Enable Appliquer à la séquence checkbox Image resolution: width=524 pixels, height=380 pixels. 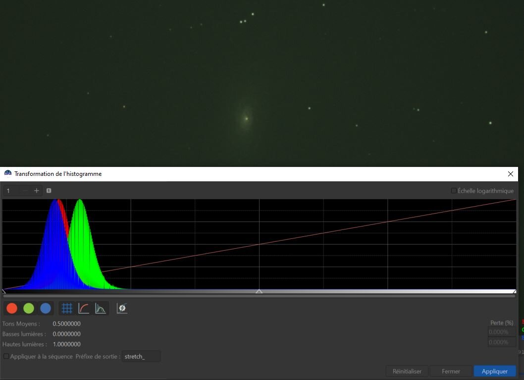pyautogui.click(x=6, y=356)
